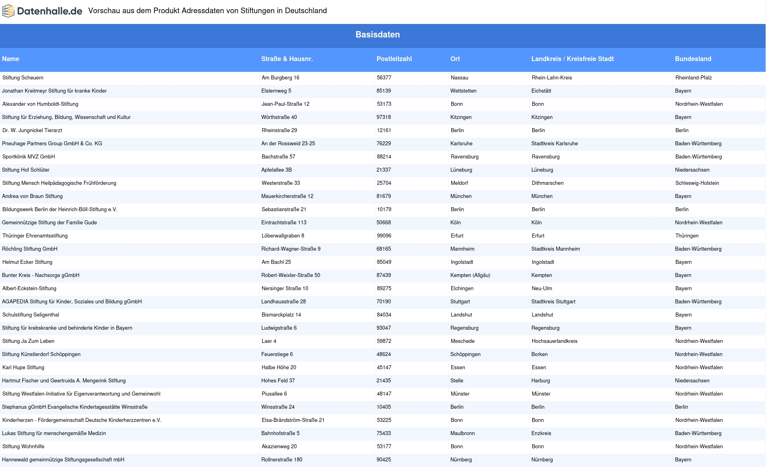Select Rheinland-Pfalz state cell
The width and height of the screenshot is (766, 467).
(x=693, y=78)
